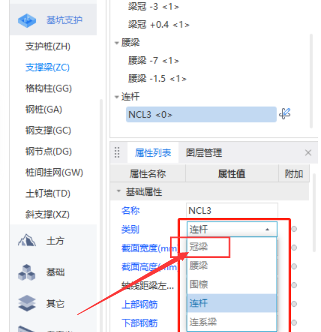Click the 属性值 column header

(x=232, y=174)
